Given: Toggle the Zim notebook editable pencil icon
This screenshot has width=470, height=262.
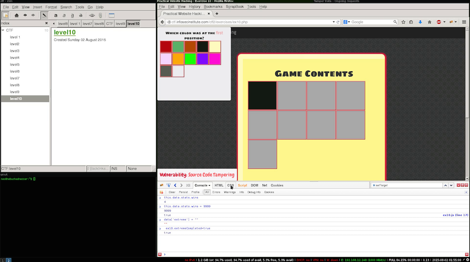Looking at the screenshot, I should pos(44,15).
